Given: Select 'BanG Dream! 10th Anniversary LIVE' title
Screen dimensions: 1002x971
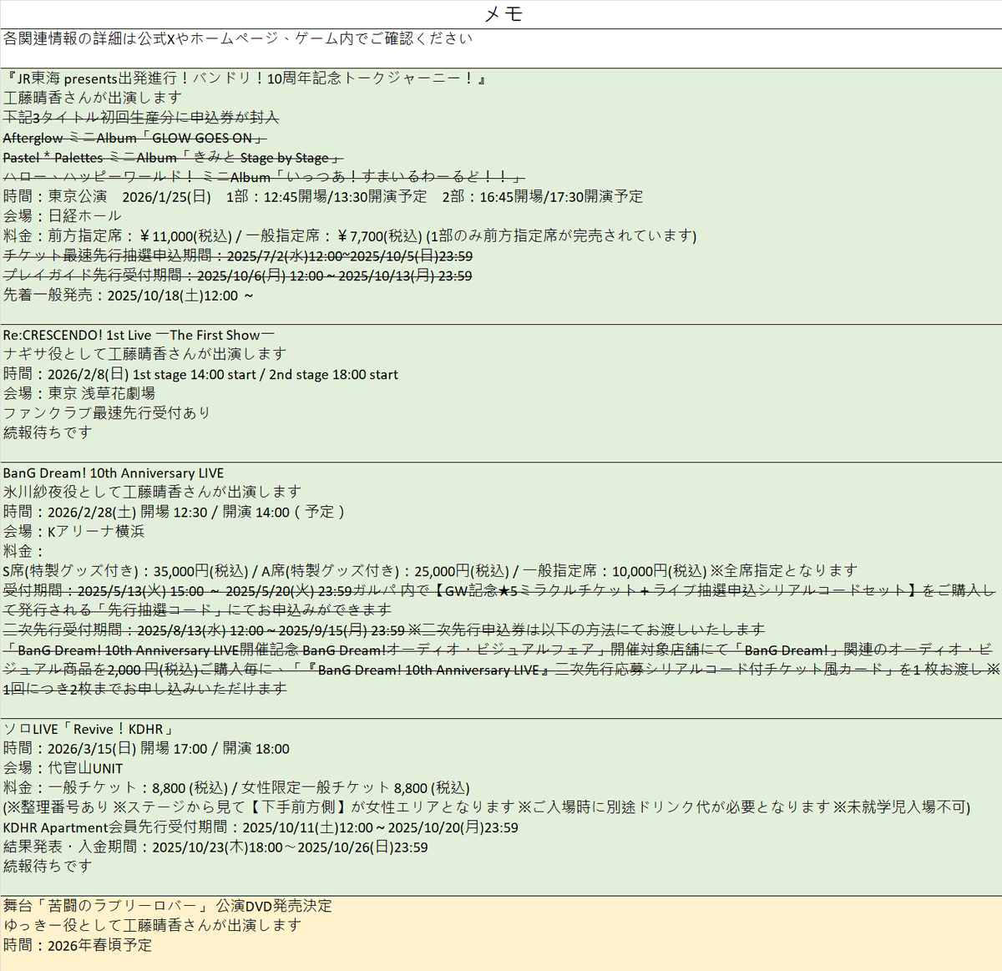Looking at the screenshot, I should pos(114,473).
